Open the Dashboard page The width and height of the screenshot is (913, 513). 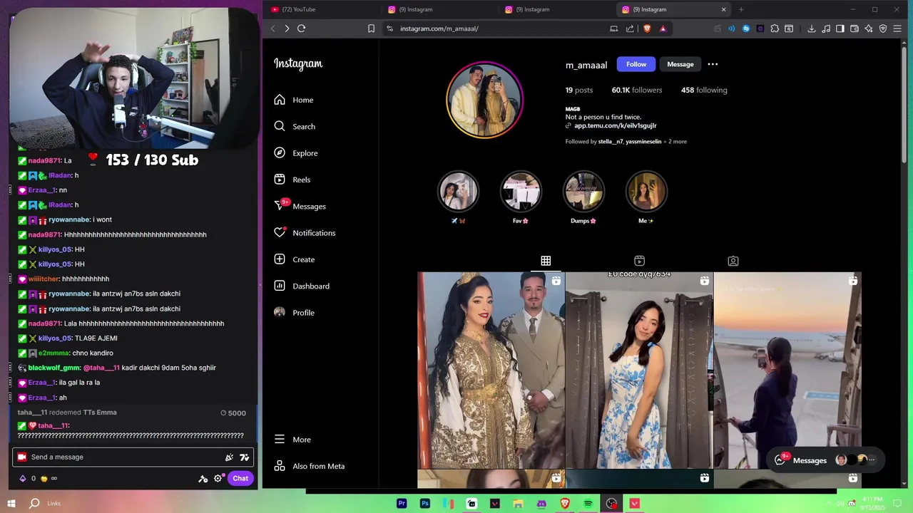coord(302,286)
